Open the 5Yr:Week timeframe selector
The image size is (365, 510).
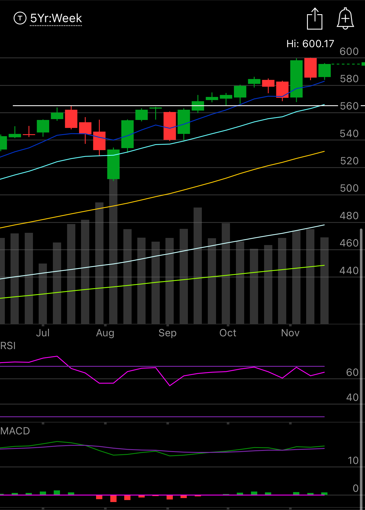click(x=56, y=18)
